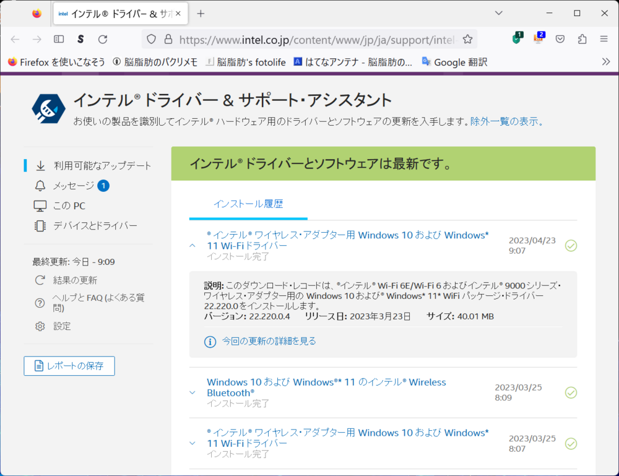
Task: Bookmark this page with star
Action: tap(467, 39)
